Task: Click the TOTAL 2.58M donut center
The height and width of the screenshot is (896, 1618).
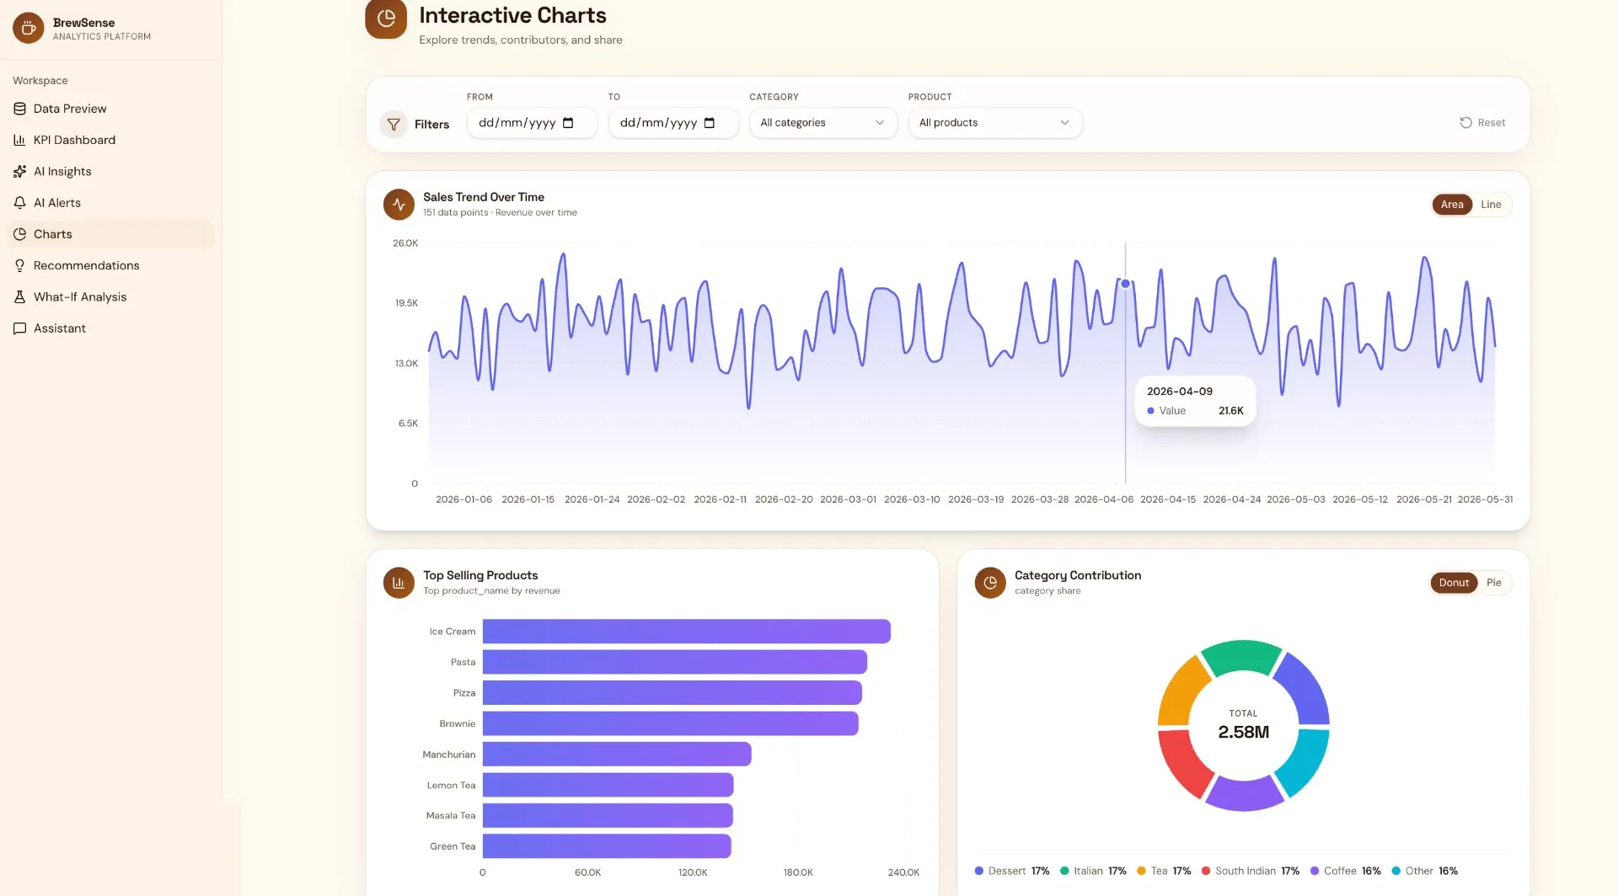Action: click(x=1244, y=724)
